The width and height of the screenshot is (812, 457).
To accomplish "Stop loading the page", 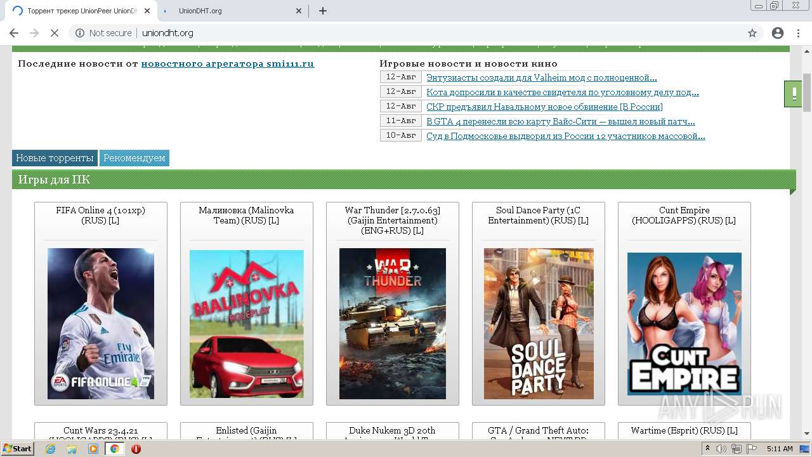I will [x=55, y=33].
